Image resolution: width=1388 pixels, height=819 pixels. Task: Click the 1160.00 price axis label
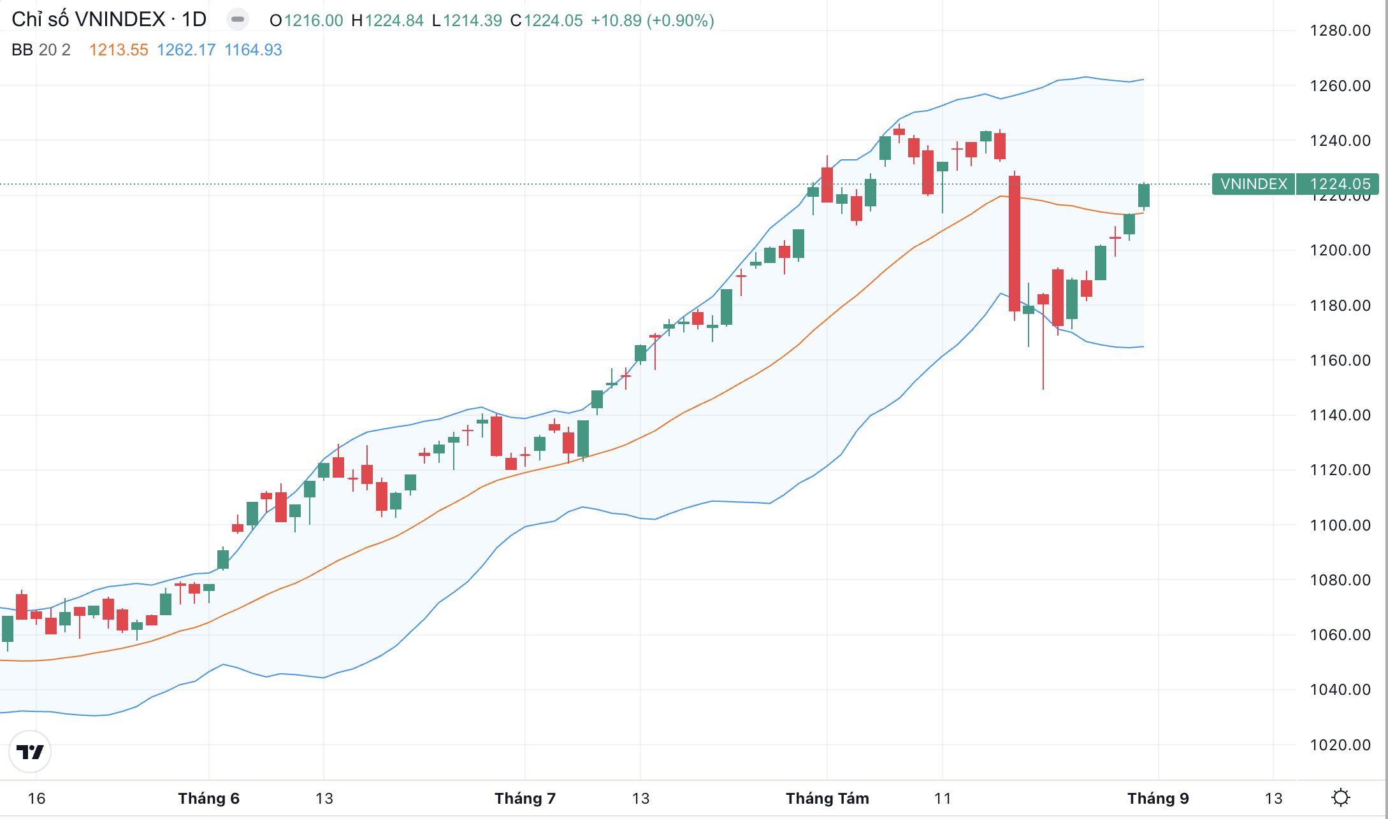(1340, 360)
